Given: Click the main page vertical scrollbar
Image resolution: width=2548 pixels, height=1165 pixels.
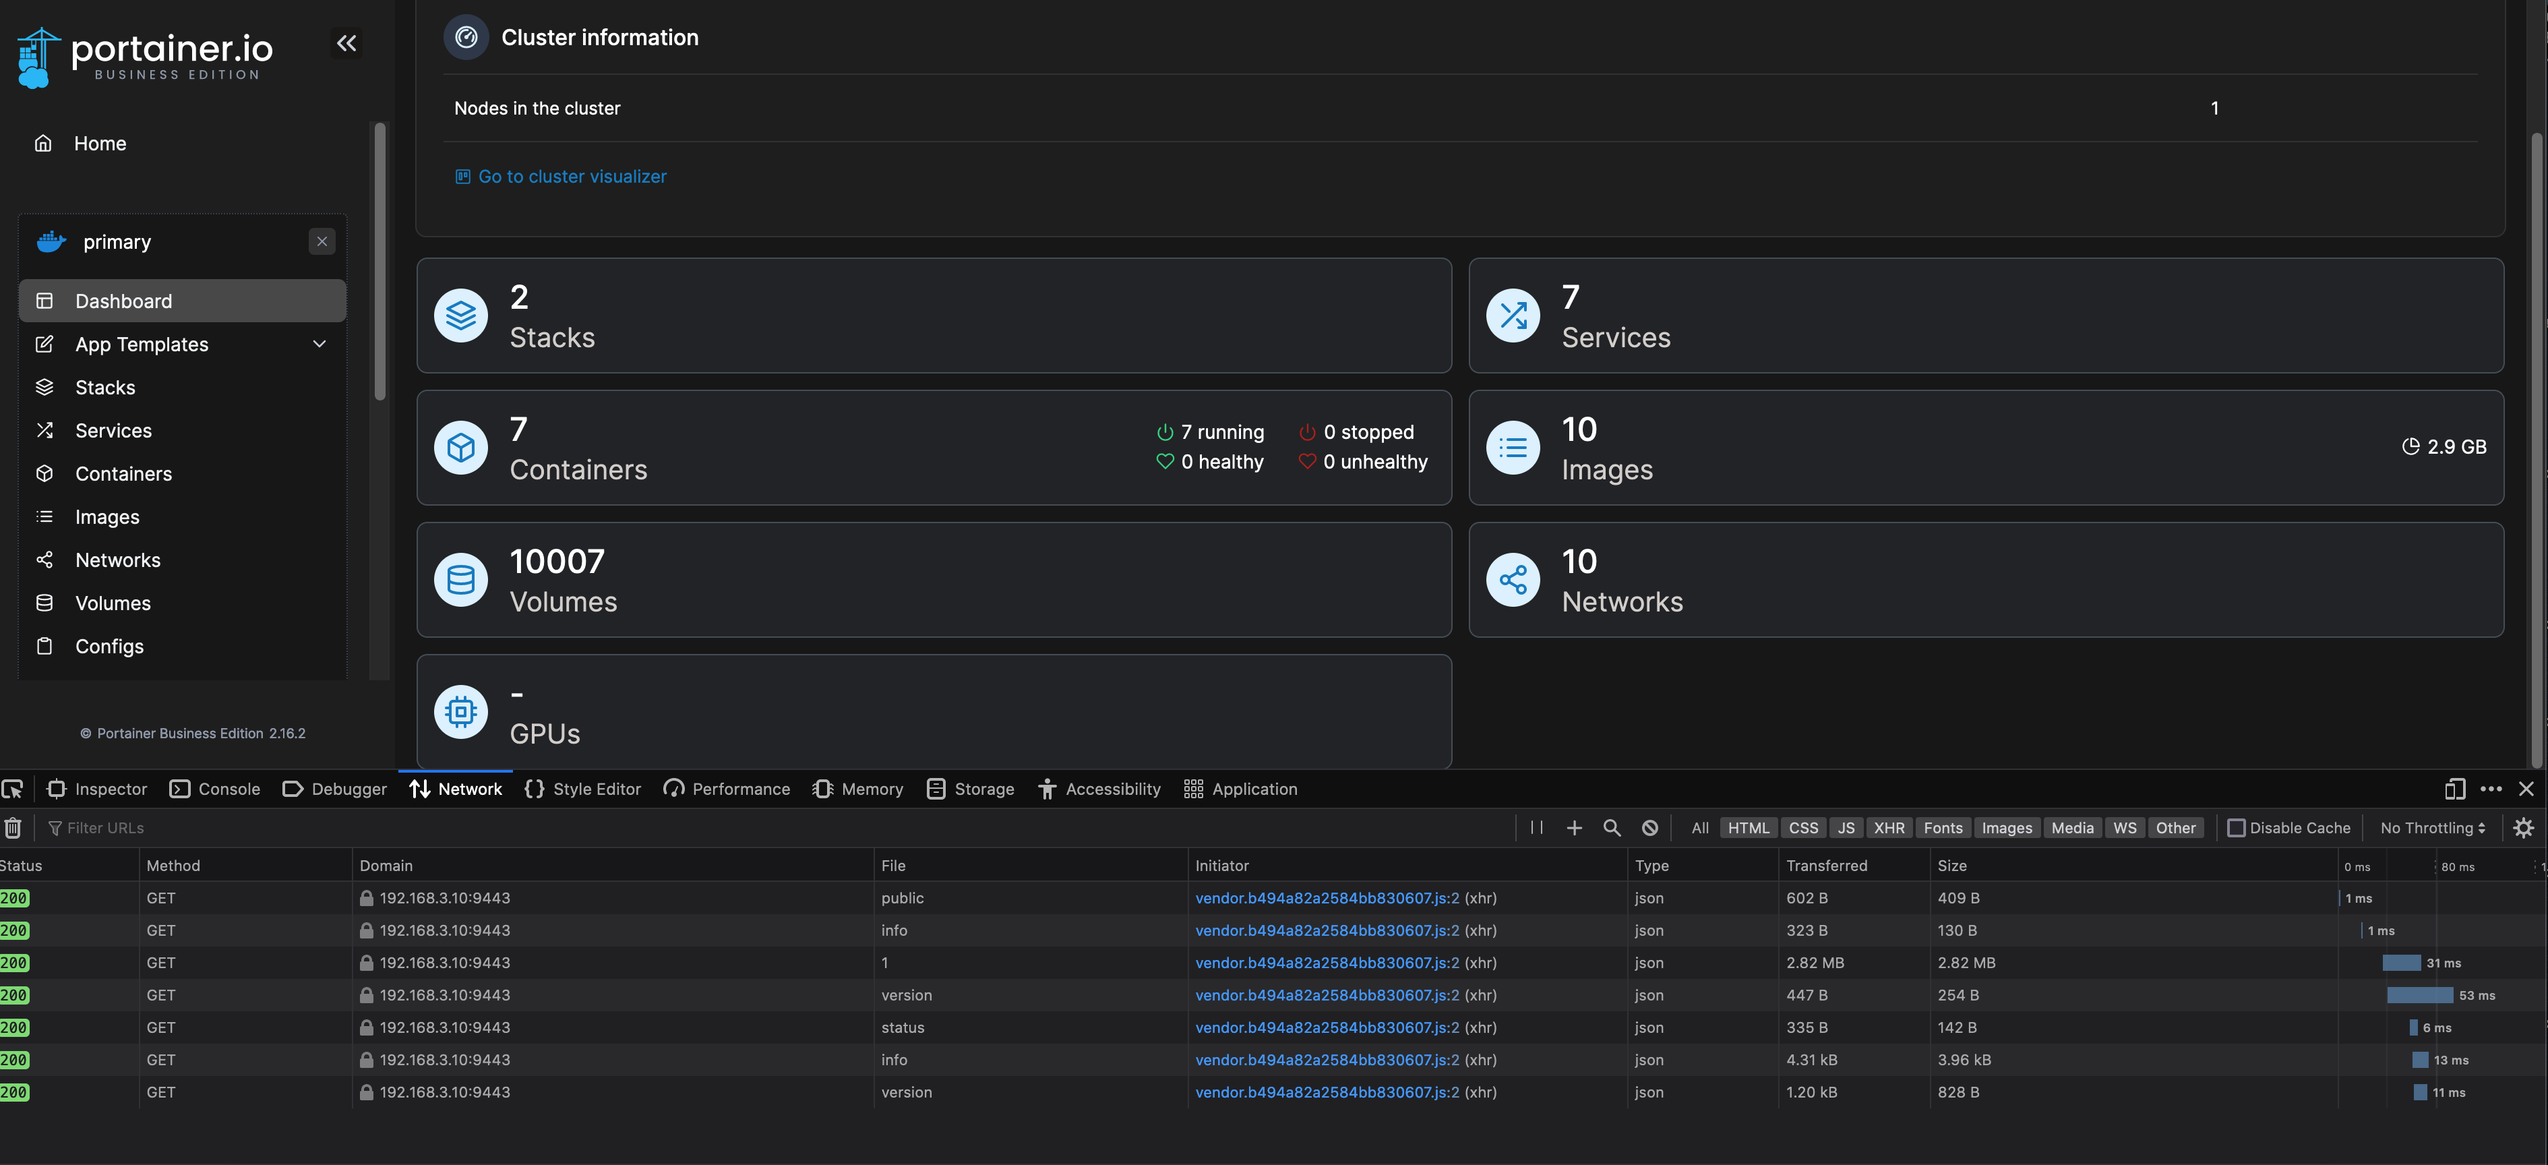Looking at the screenshot, I should coord(2537,450).
